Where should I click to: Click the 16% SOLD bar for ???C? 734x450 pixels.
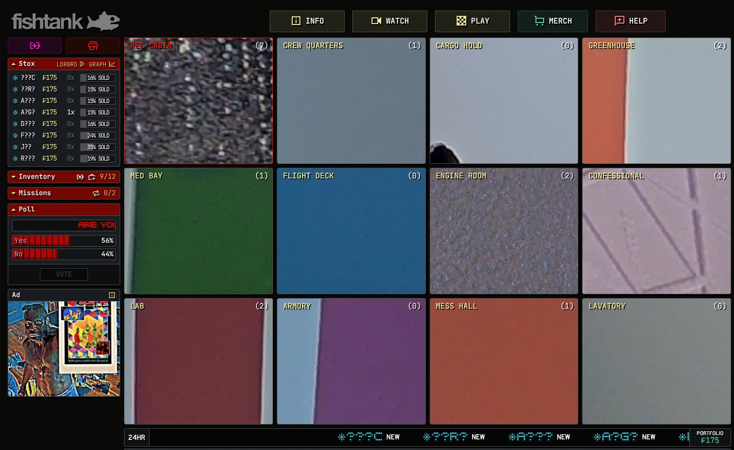click(98, 78)
